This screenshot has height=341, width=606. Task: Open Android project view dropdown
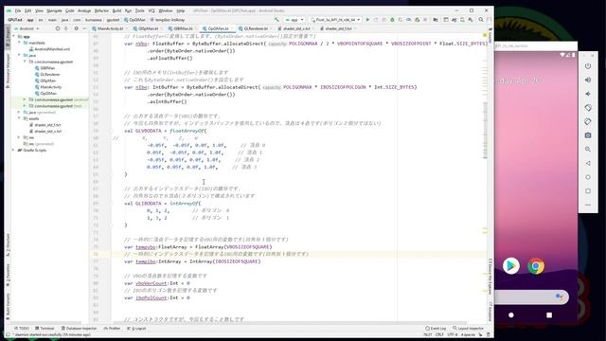tap(27, 28)
